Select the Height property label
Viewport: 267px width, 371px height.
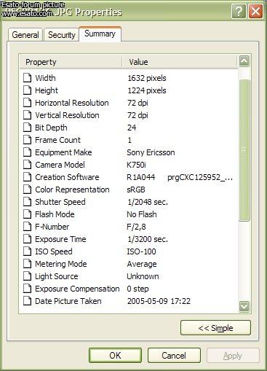(47, 90)
